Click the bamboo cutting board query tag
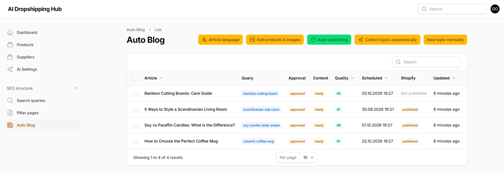Viewport: 504px width, 173px height. pos(260,94)
